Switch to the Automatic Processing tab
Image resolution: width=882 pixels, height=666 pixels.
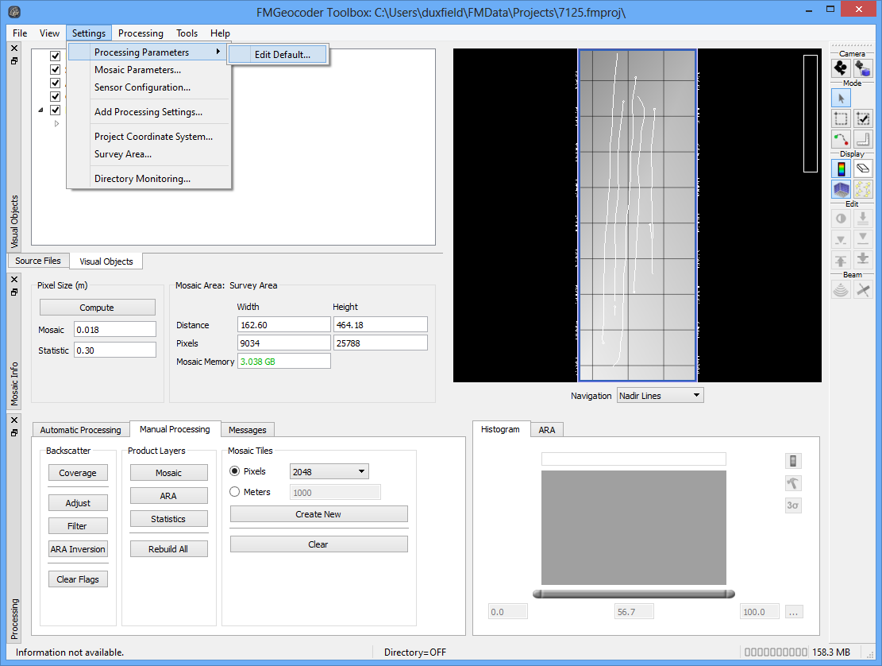click(80, 430)
